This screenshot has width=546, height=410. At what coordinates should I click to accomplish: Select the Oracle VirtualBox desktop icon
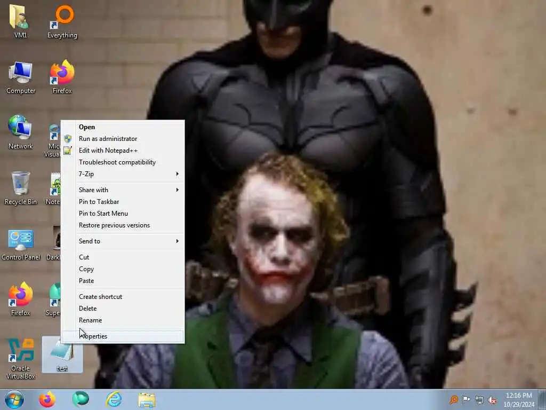(21, 359)
